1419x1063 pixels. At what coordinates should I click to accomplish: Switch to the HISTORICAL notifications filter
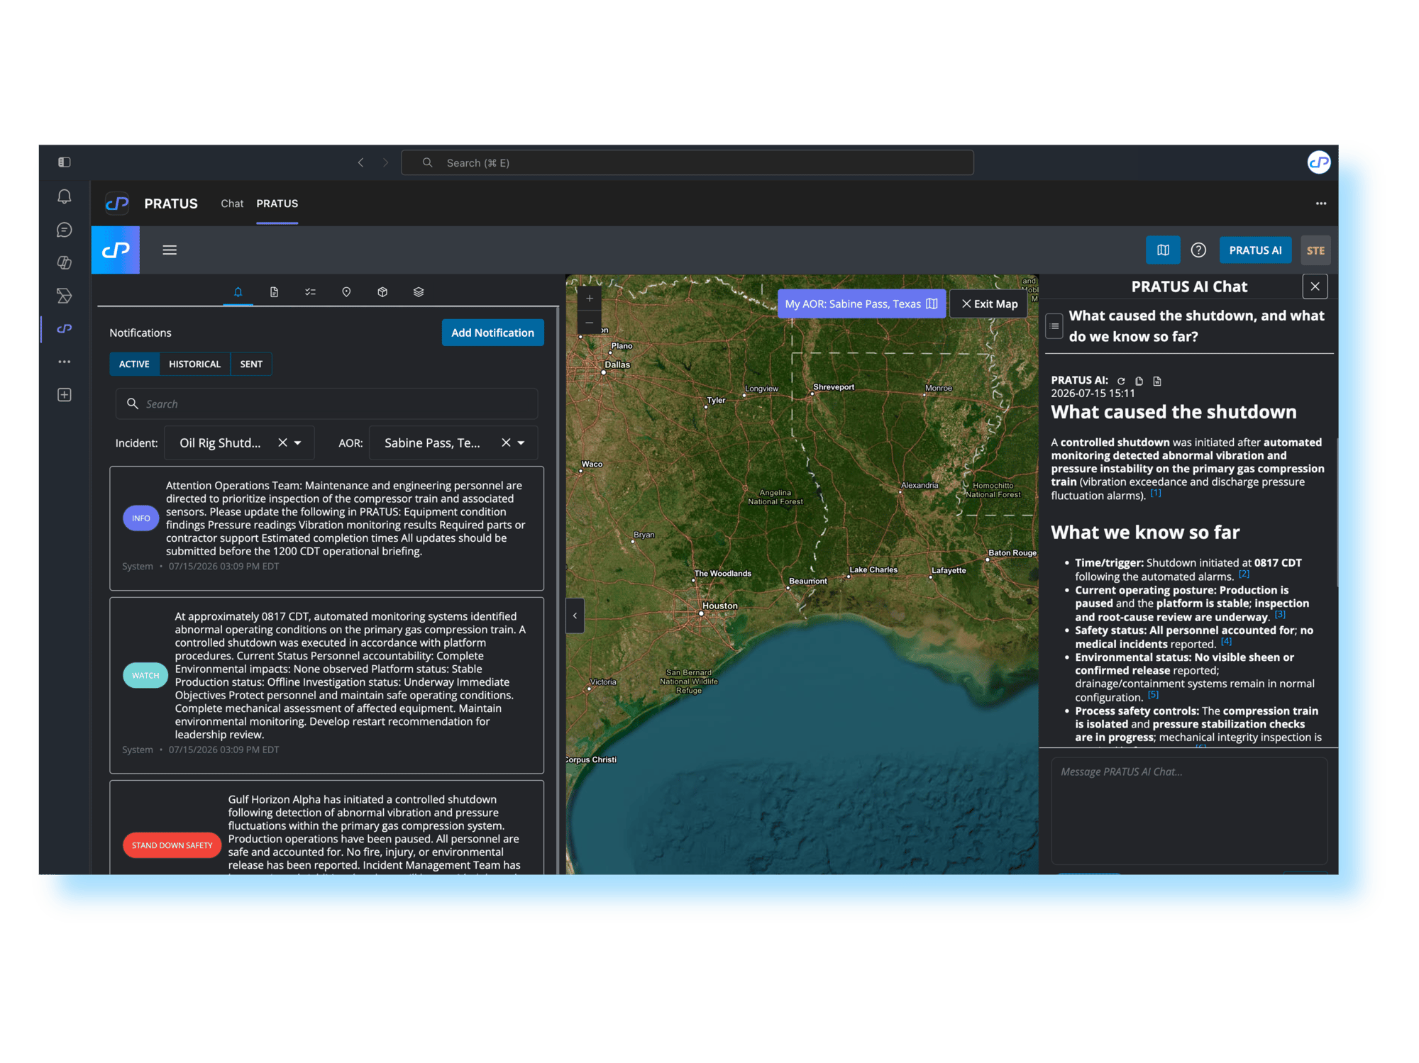point(194,364)
